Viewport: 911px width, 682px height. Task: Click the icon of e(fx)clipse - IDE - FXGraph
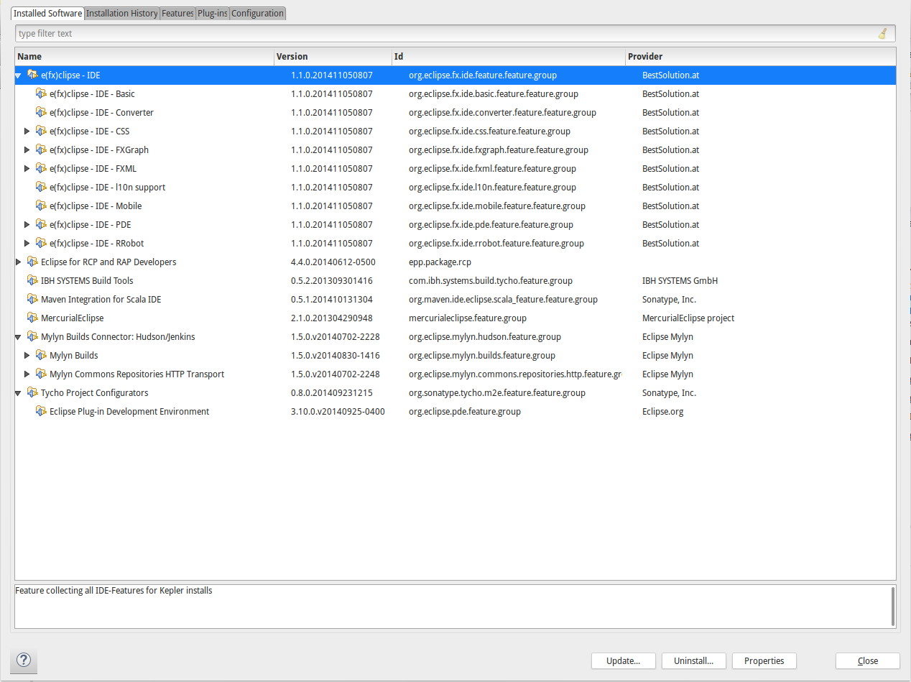pyautogui.click(x=41, y=149)
